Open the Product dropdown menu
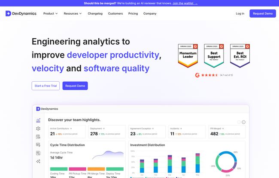279x178 pixels. coord(50,13)
